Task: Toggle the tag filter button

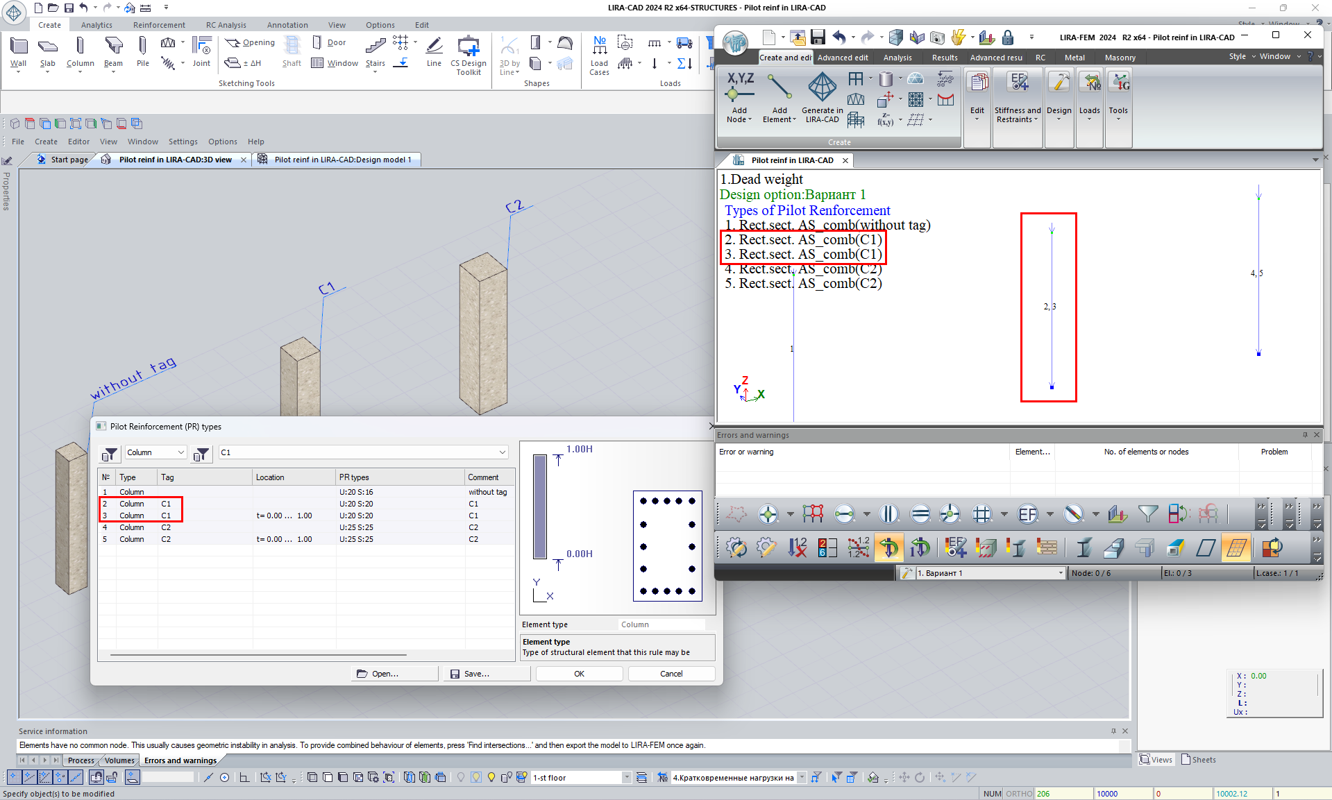Action: [x=201, y=453]
